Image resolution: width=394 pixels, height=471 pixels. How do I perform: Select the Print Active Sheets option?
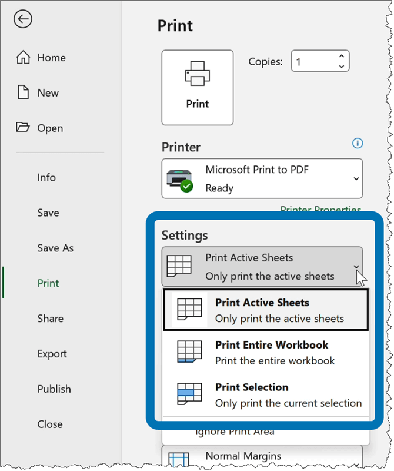point(266,310)
